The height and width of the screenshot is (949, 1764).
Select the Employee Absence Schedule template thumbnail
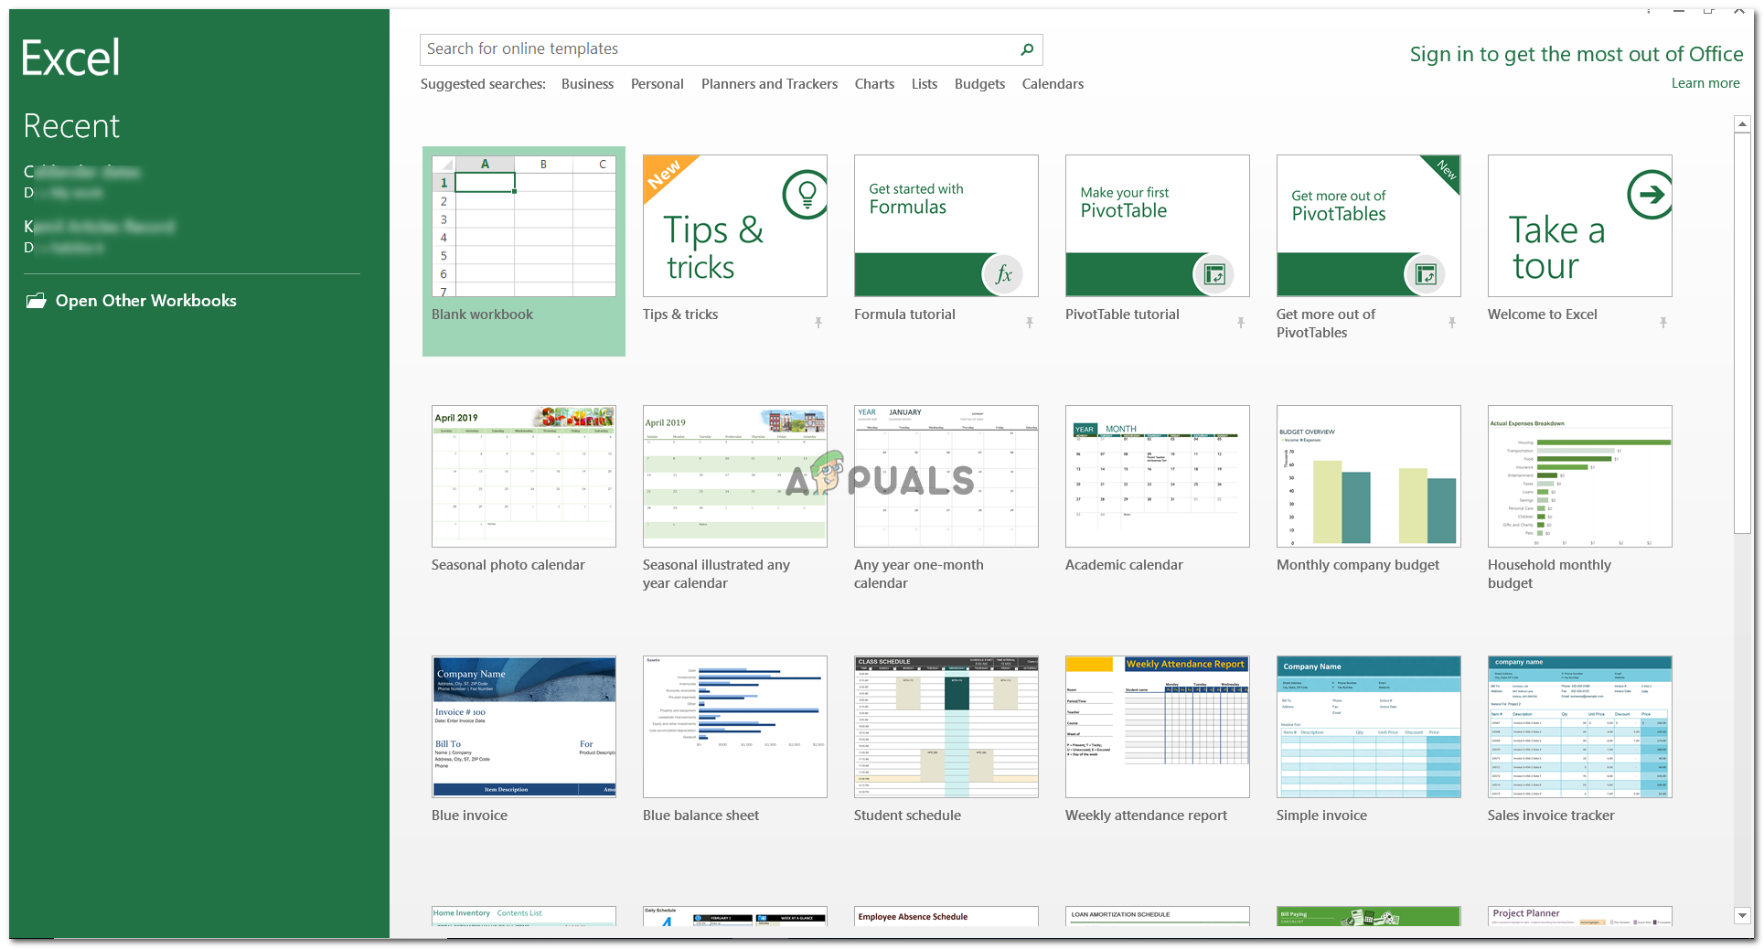(x=946, y=916)
